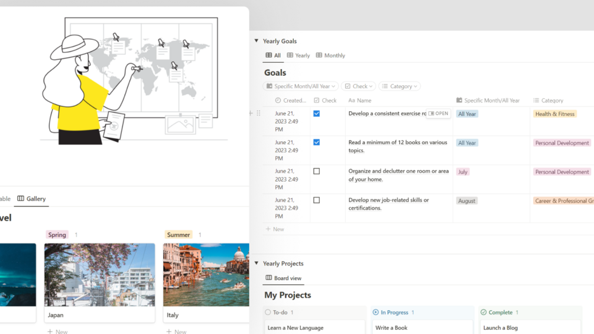Click the In Progress status icon
594x334 pixels.
[x=375, y=312]
